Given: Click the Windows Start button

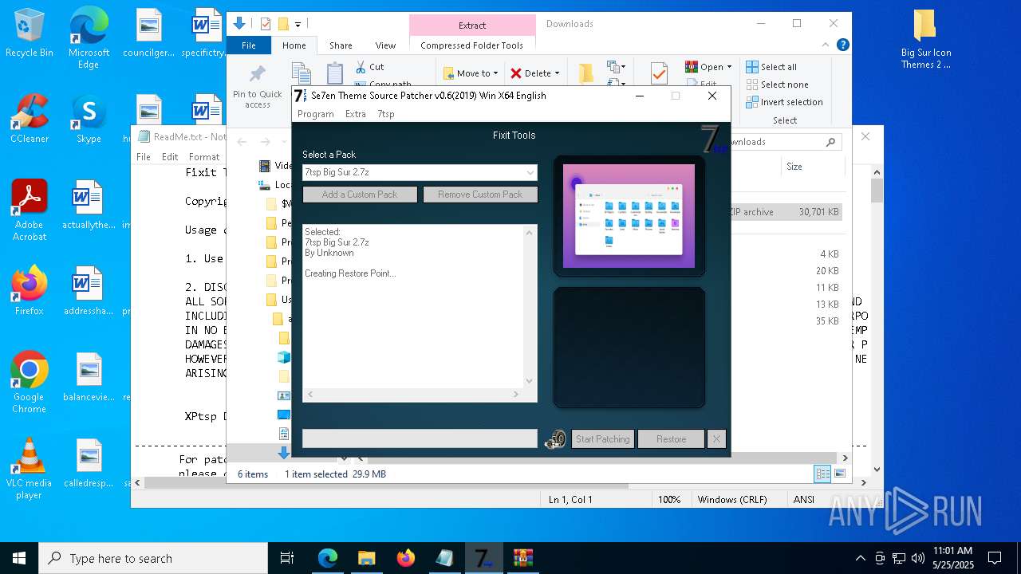Looking at the screenshot, I should (x=19, y=558).
